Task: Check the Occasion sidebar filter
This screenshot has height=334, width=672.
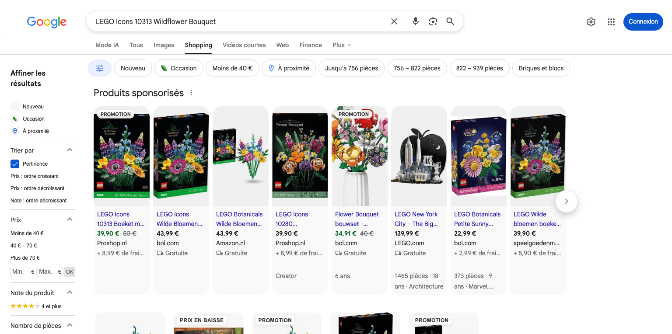Action: pyautogui.click(x=28, y=119)
